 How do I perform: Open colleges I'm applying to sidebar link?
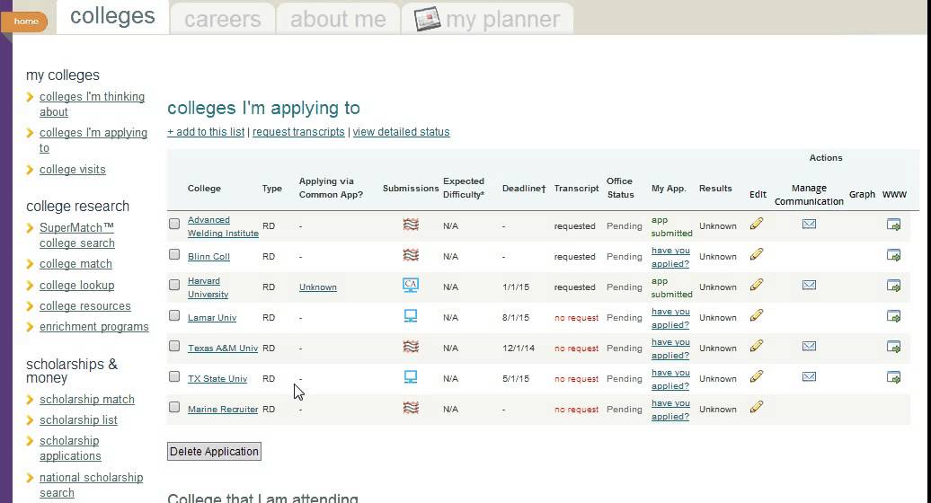(93, 140)
